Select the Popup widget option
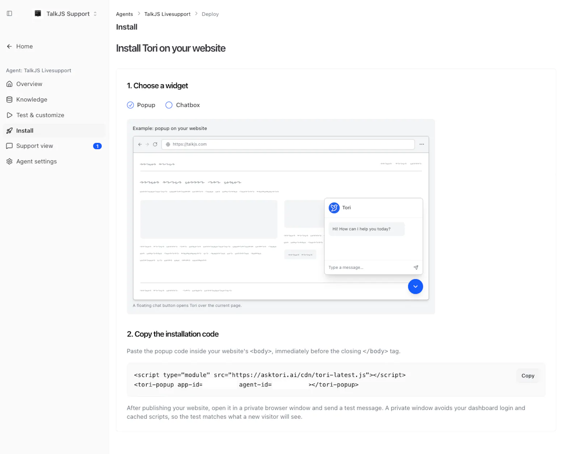Screen dimensions: 579x454 click(141, 105)
